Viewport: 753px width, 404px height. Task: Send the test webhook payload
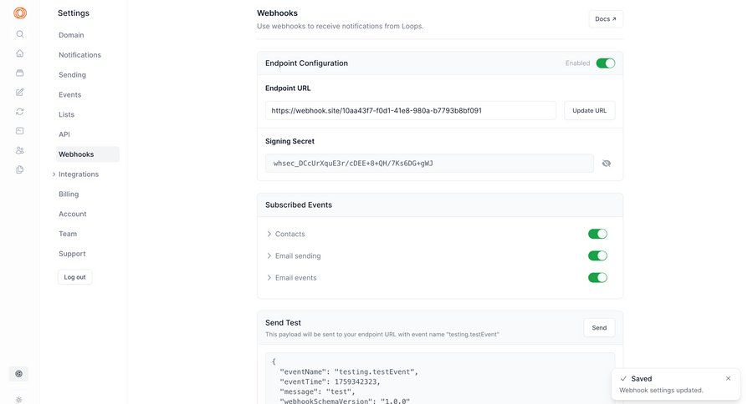(x=599, y=328)
